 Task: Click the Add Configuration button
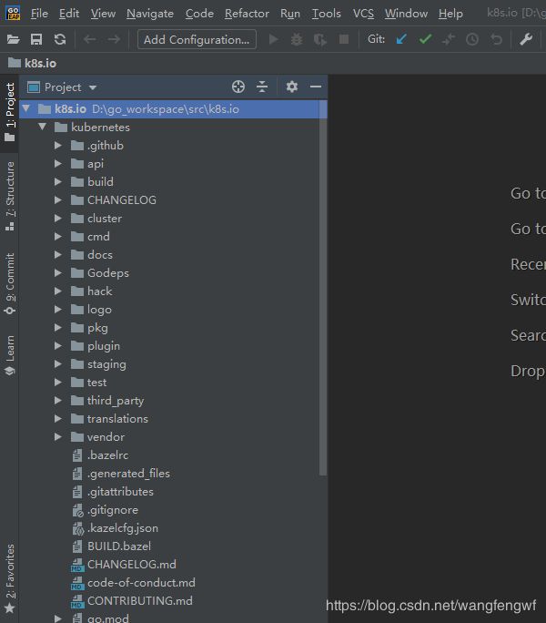tap(197, 39)
